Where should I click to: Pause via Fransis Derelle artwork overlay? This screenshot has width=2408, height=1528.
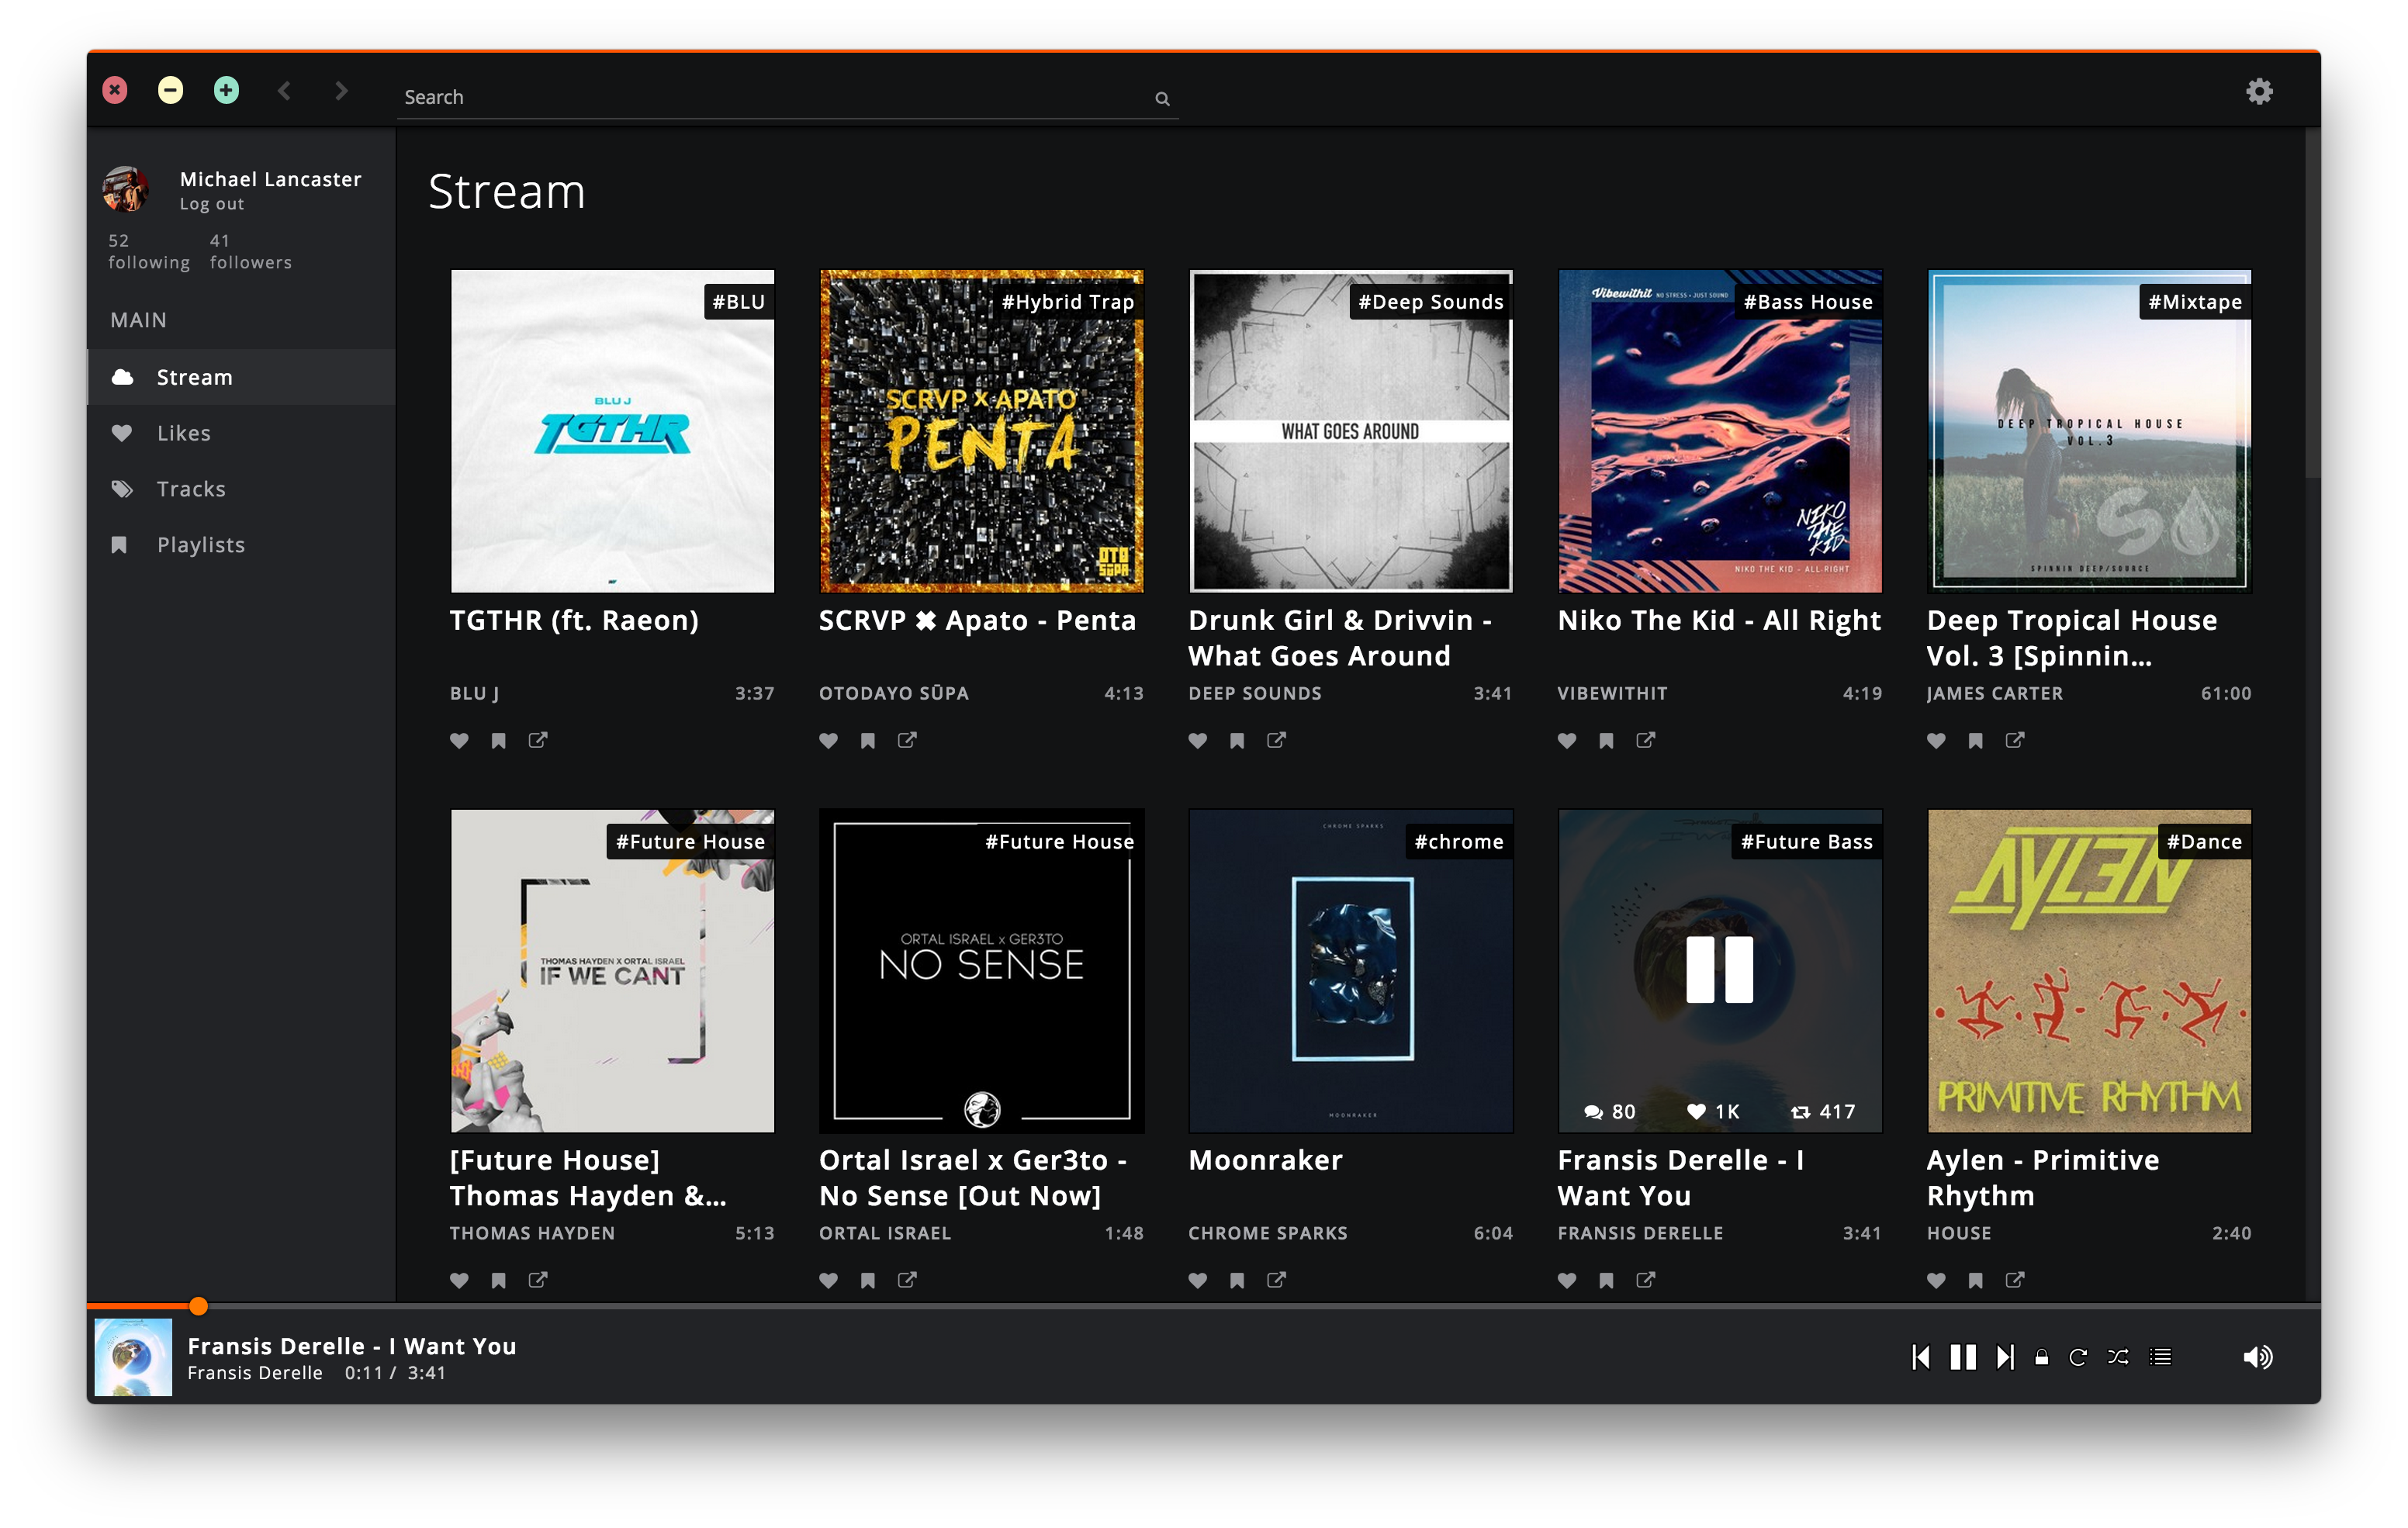coord(1719,969)
